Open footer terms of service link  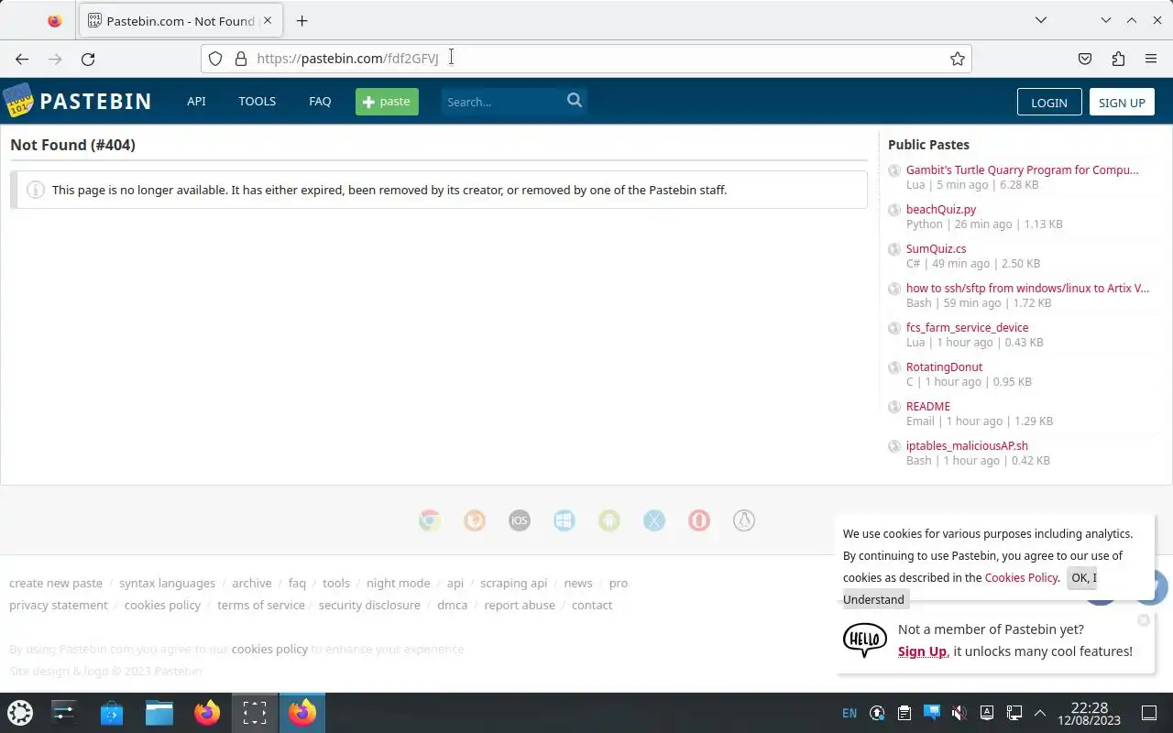click(261, 605)
